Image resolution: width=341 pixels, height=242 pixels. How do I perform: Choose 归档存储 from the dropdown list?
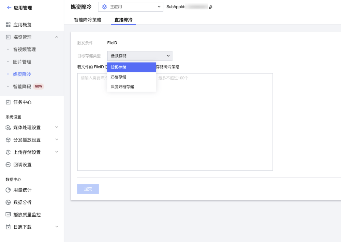click(132, 77)
